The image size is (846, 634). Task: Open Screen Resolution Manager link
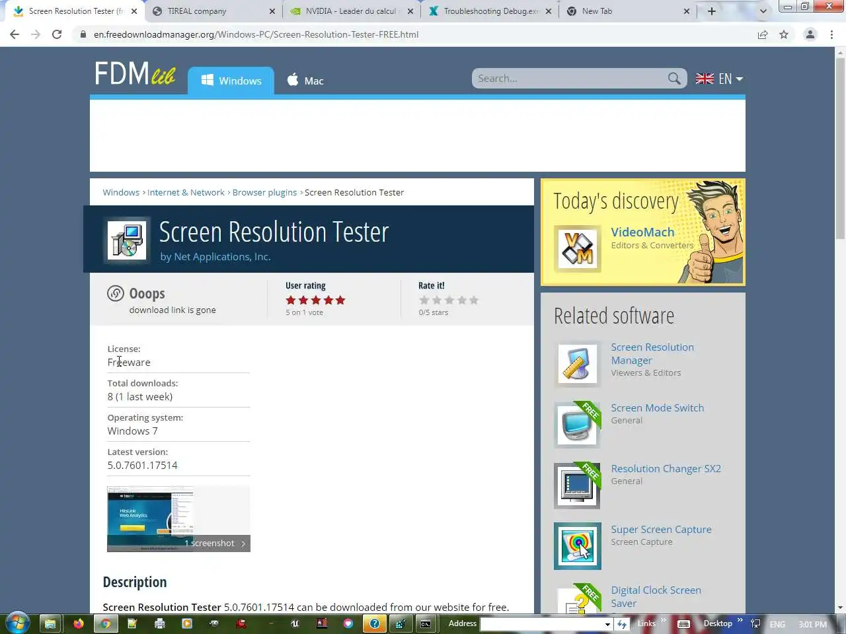pyautogui.click(x=652, y=353)
